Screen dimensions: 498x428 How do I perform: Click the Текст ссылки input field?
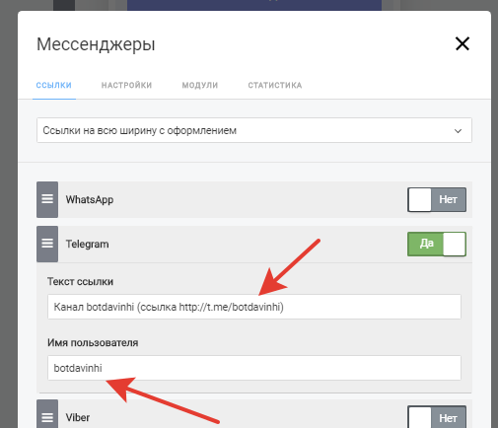pyautogui.click(x=254, y=307)
